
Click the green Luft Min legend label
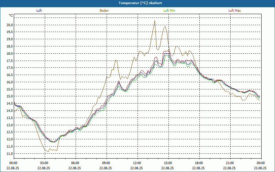[169, 11]
